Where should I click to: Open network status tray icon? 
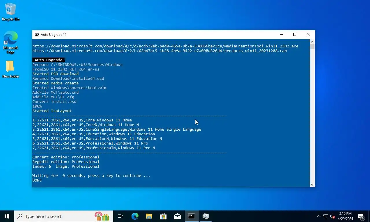pyautogui.click(x=325, y=216)
